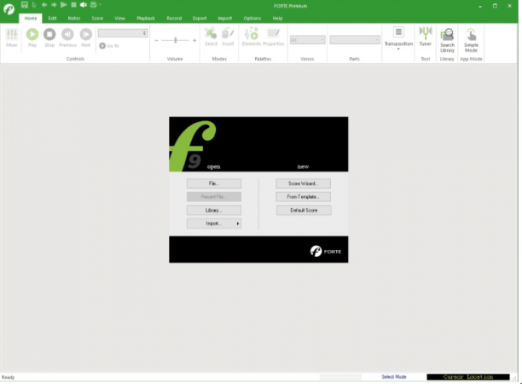The height and width of the screenshot is (384, 522).
Task: Switch to the Notes ribbon tab
Action: 74,18
